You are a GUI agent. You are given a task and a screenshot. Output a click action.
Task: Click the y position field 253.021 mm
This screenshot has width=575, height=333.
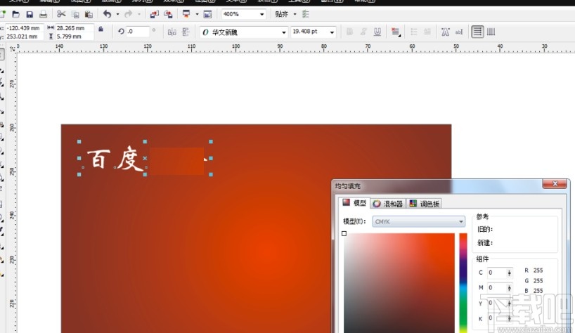[x=24, y=37]
